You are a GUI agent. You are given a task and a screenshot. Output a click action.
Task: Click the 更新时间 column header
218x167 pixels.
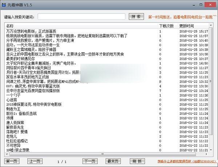pyautogui.click(x=187, y=26)
